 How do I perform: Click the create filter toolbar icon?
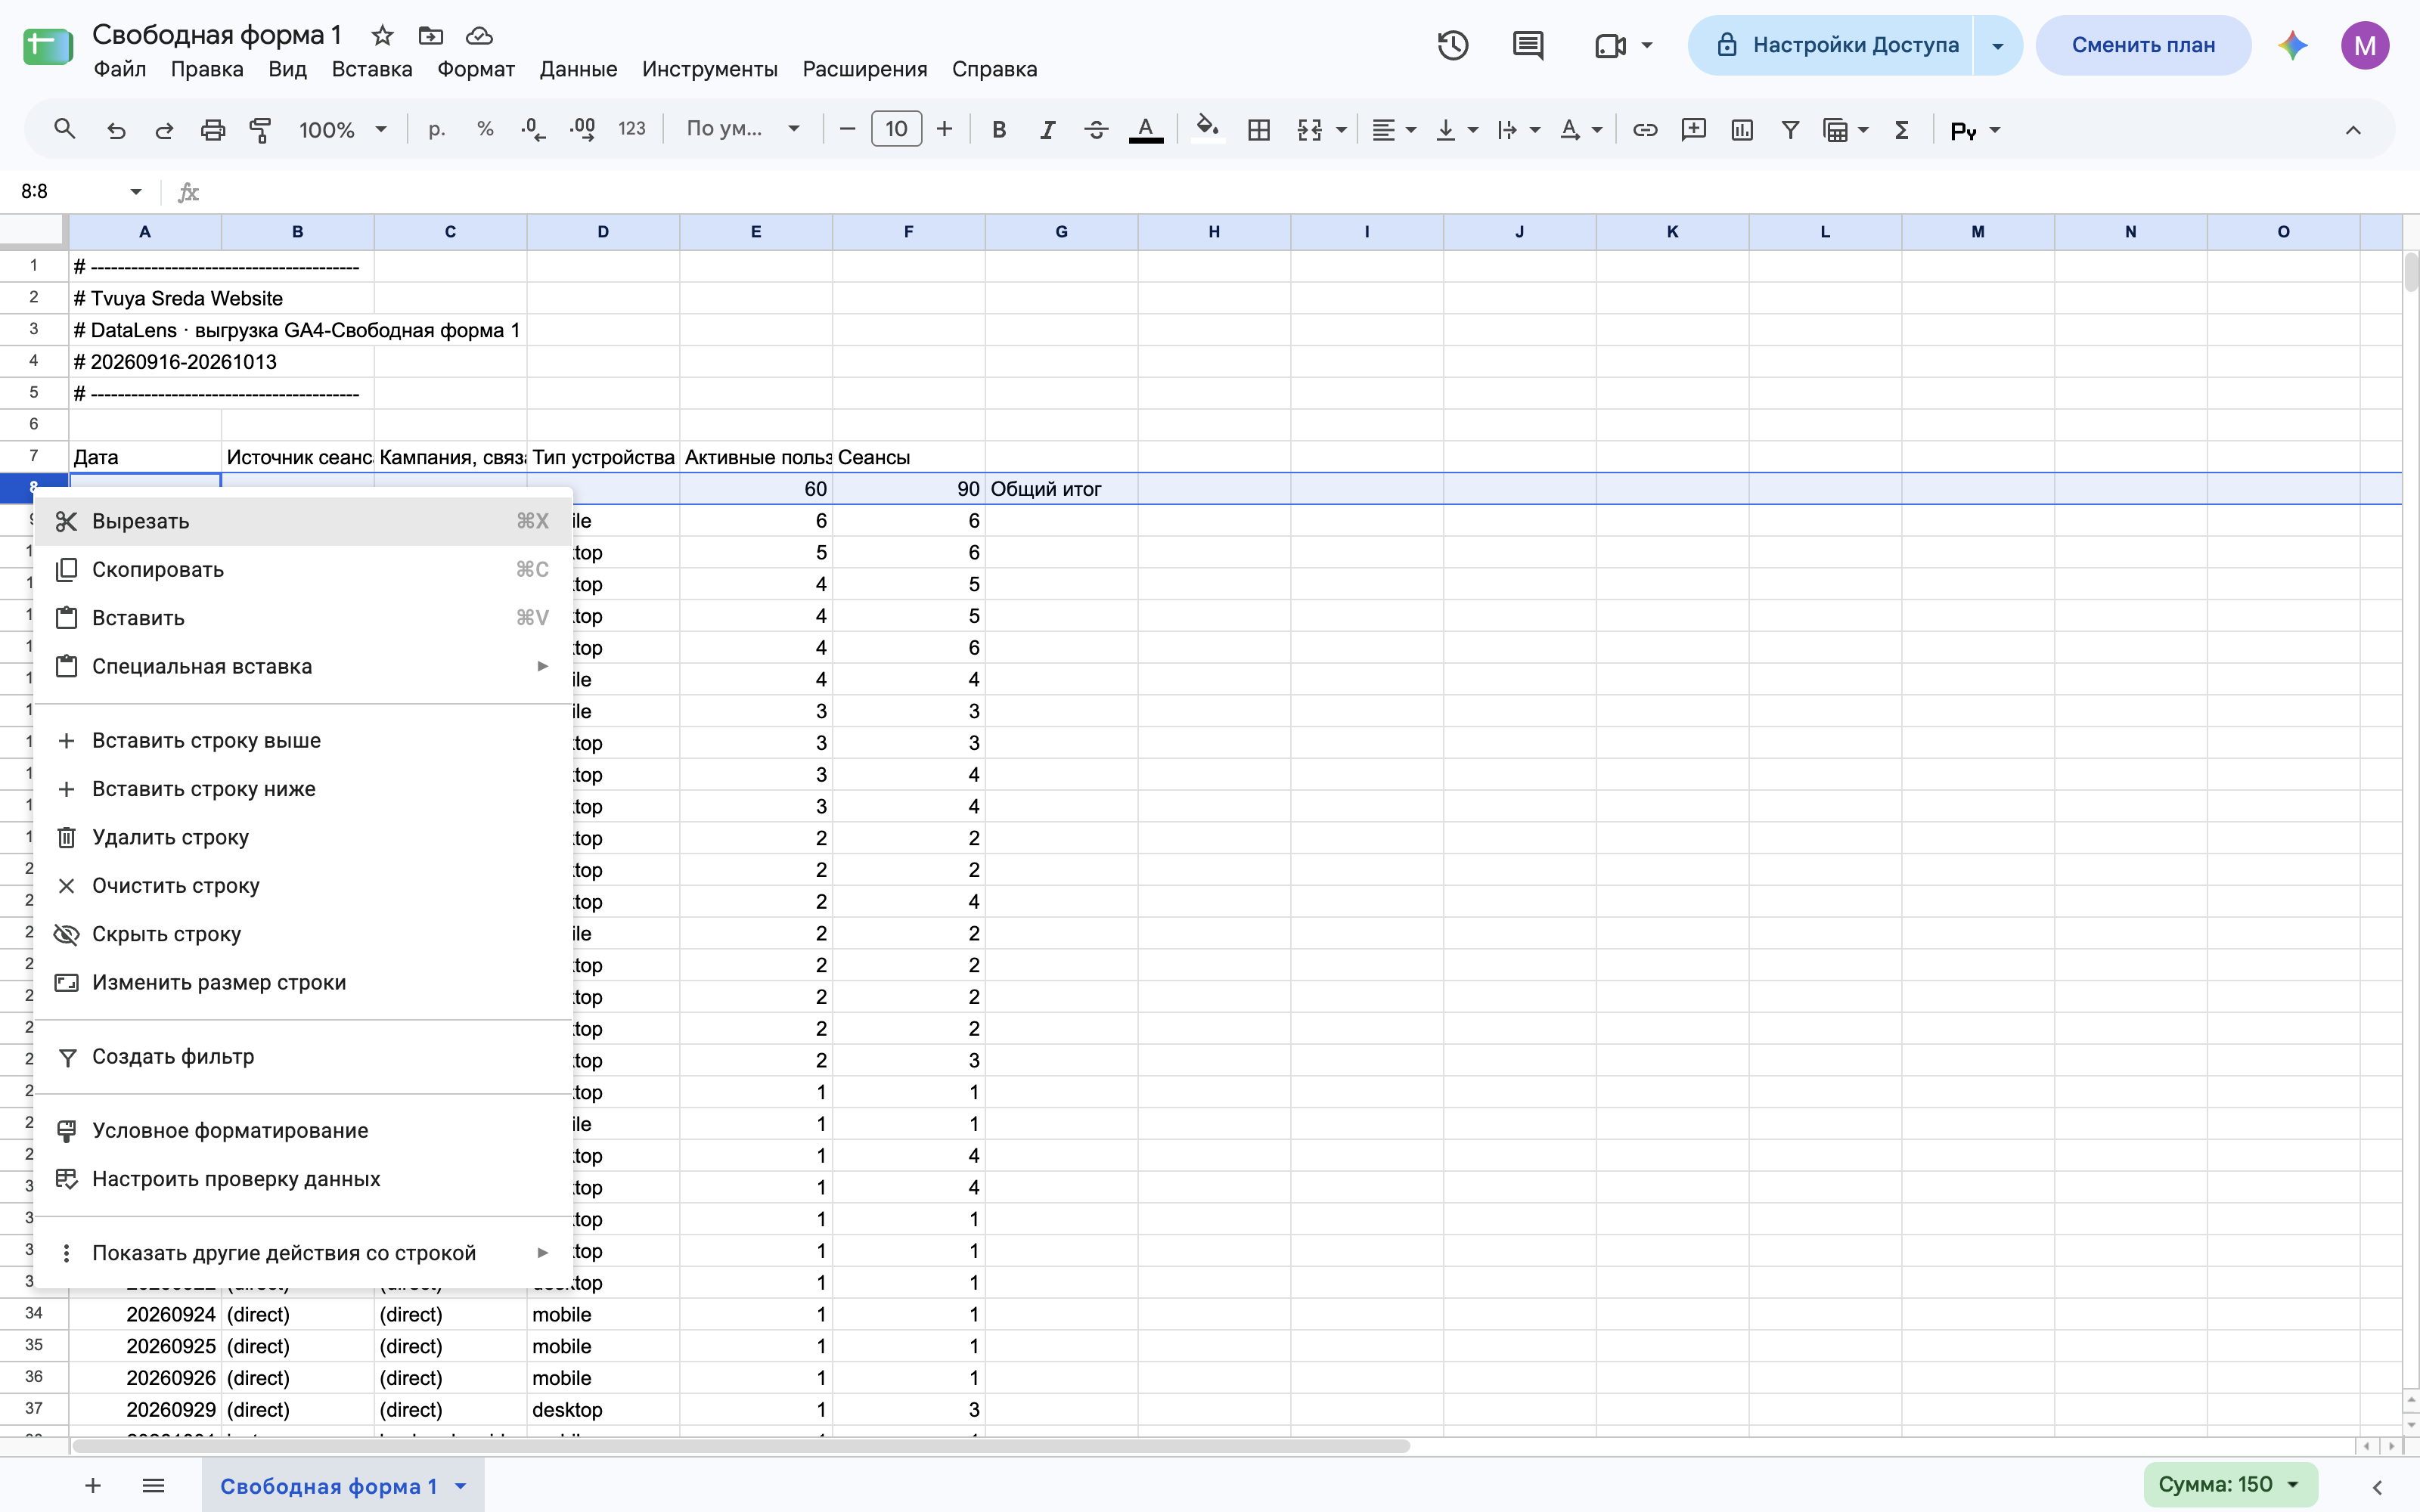pos(1790,130)
